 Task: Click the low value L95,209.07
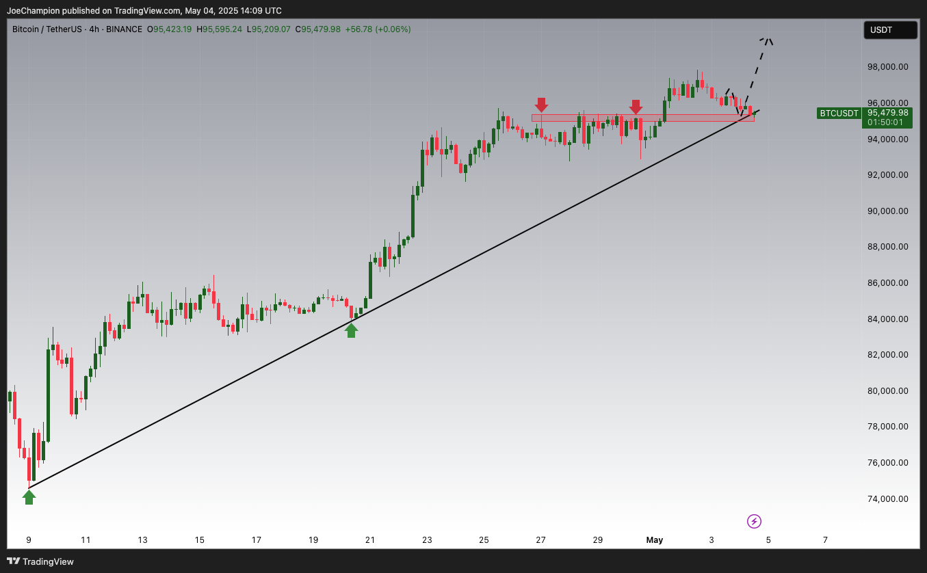[269, 29]
